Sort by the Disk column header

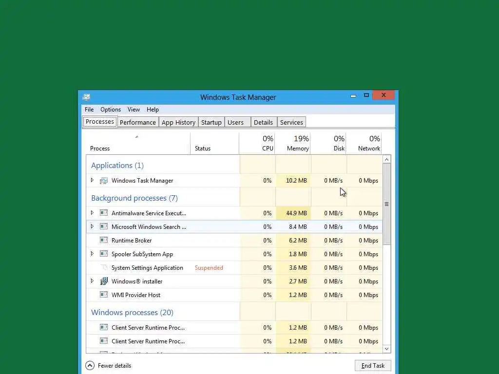click(x=328, y=144)
